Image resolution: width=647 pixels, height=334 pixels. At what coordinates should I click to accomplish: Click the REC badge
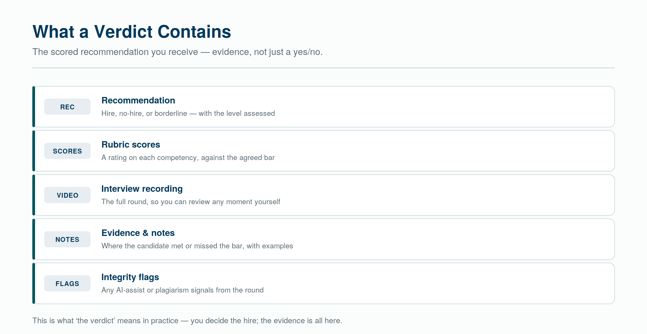click(x=67, y=107)
